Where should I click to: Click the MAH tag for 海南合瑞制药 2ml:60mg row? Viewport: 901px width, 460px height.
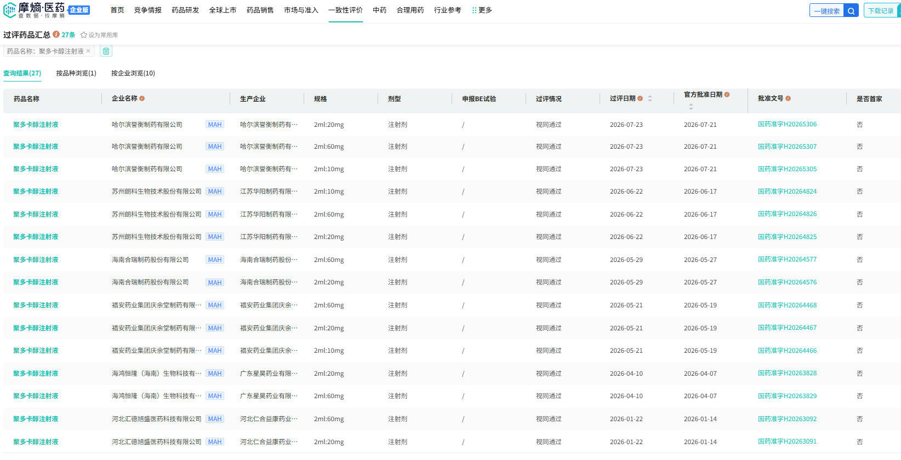215,260
